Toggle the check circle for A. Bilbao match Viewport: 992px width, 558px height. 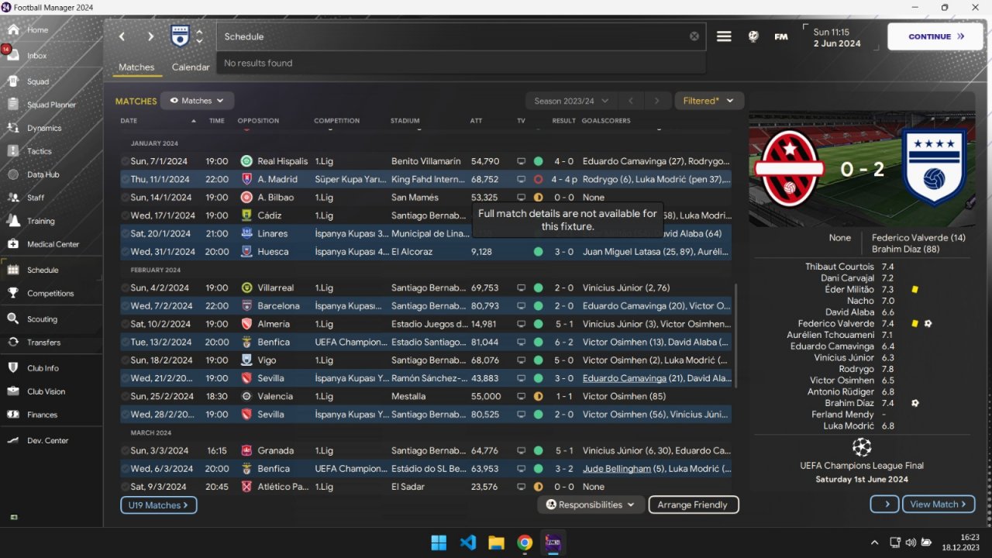125,198
